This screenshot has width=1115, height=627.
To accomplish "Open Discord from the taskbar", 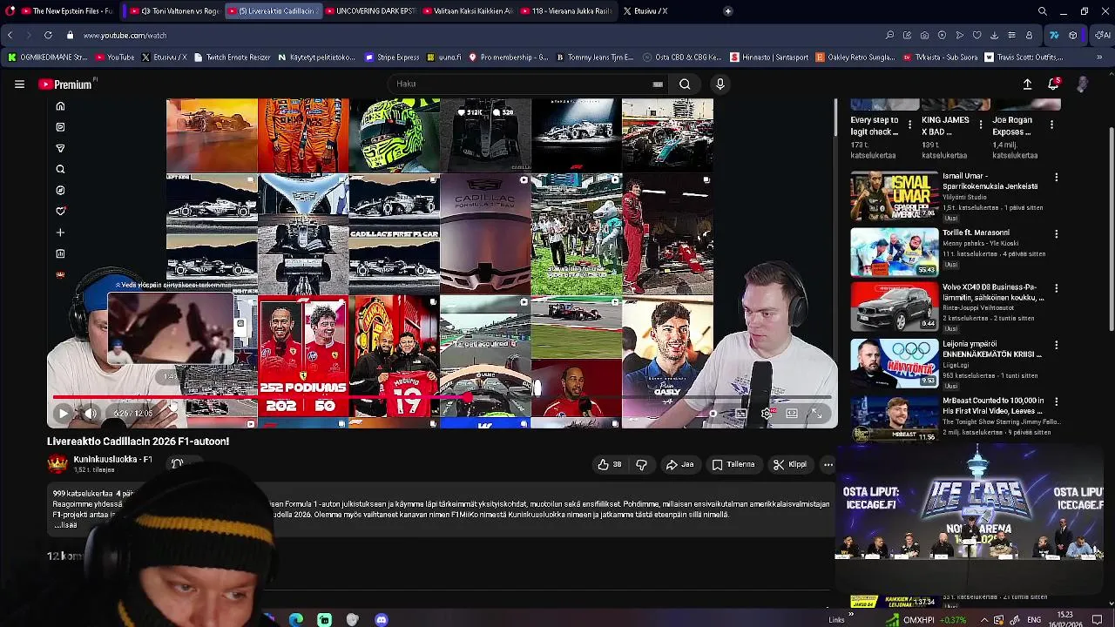I will coord(381,619).
